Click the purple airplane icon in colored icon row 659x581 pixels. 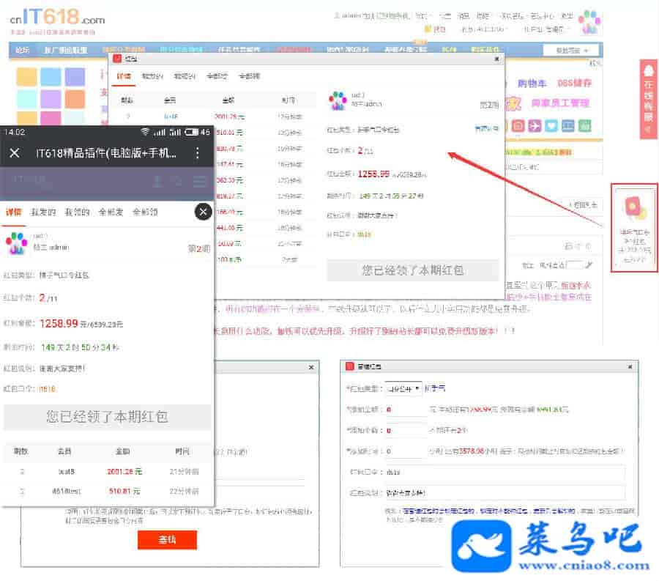[x=535, y=126]
